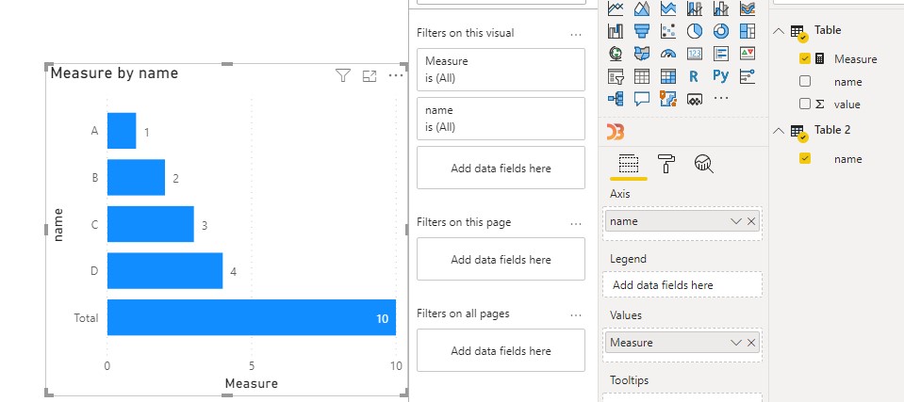Select the Total bar in chart

pyautogui.click(x=252, y=317)
